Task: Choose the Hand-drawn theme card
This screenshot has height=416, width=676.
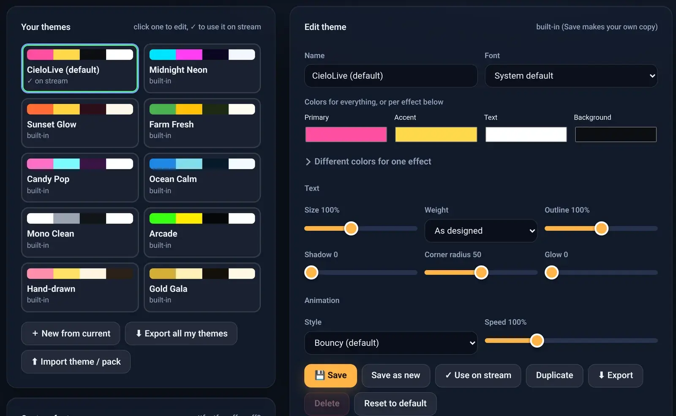Action: (x=80, y=287)
